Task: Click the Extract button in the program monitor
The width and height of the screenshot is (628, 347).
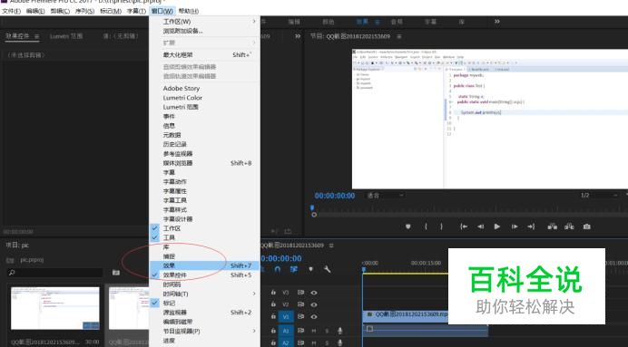Action: pyautogui.click(x=569, y=227)
